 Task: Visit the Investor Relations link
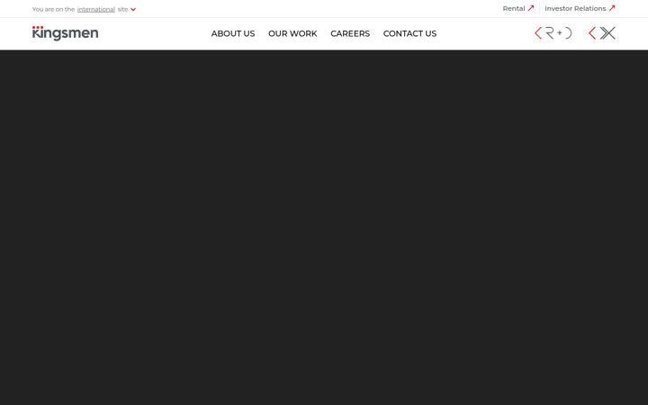click(x=575, y=8)
